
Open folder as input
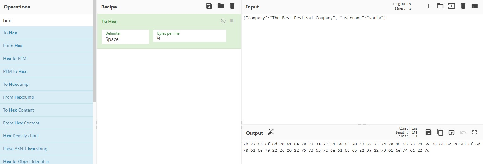pos(440,6)
